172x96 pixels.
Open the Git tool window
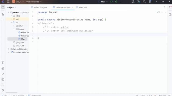[x=3, y=90]
